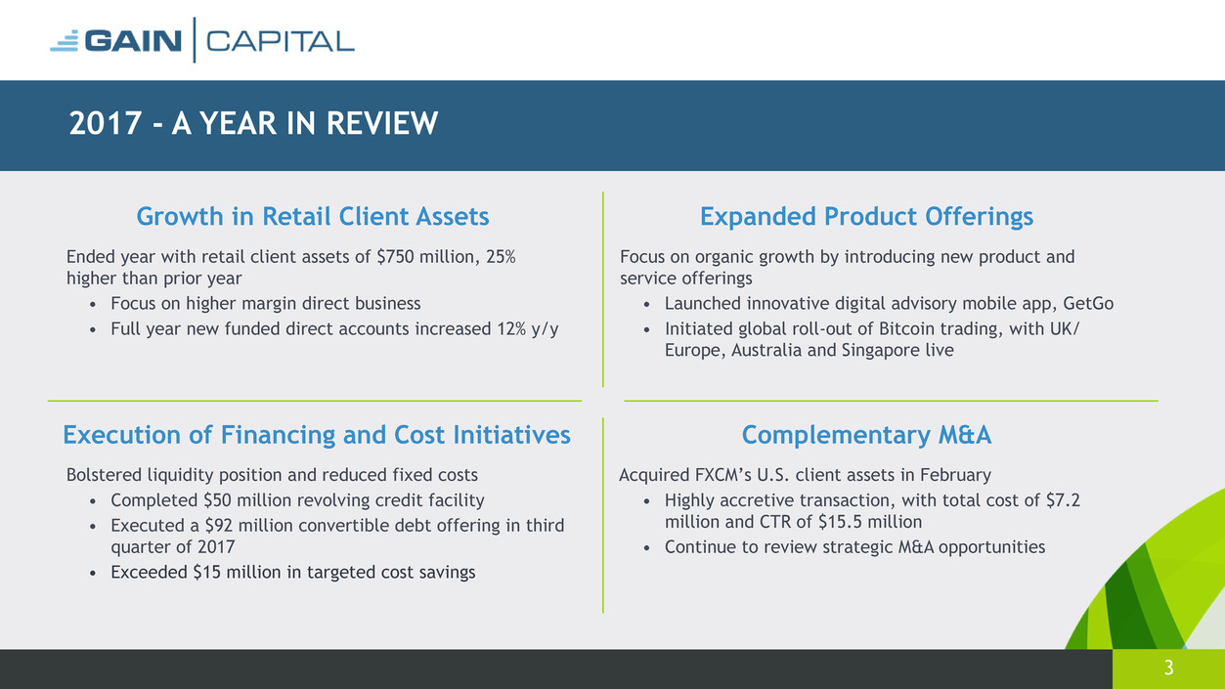
Task: Click bullet 'Focus on higher margin direct business'
Action: pyautogui.click(x=266, y=303)
